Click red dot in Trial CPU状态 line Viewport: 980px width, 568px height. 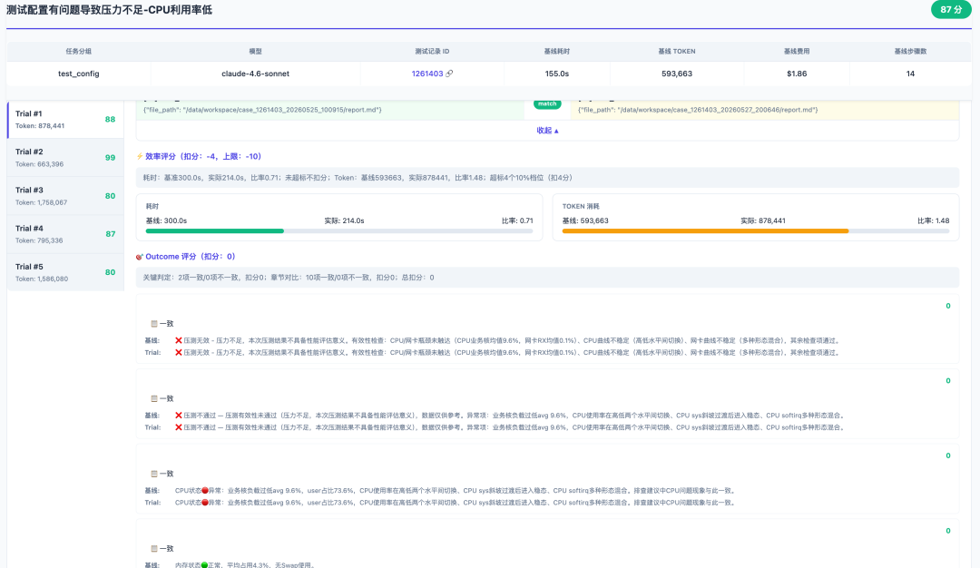[205, 503]
